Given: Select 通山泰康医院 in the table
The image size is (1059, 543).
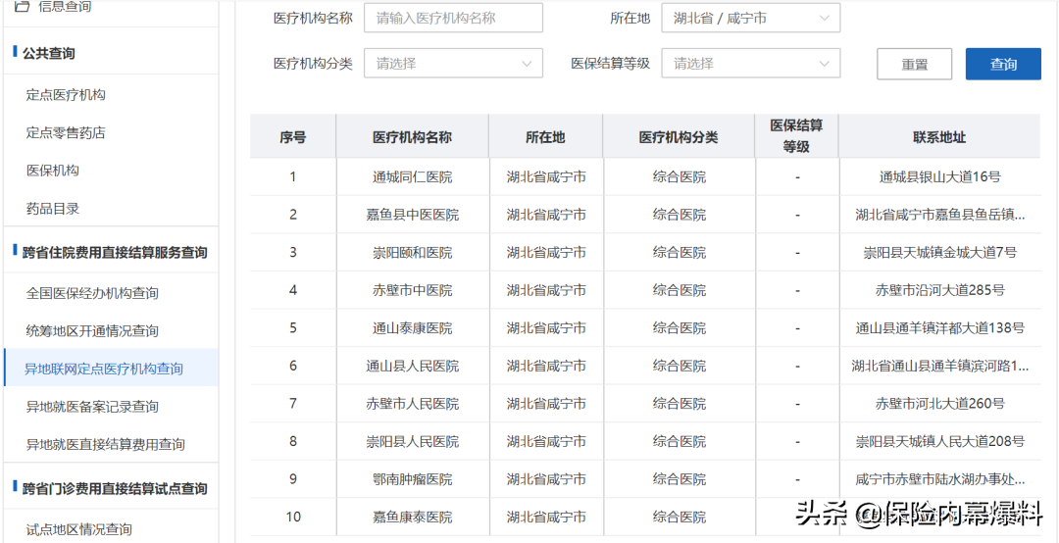Looking at the screenshot, I should 412,328.
